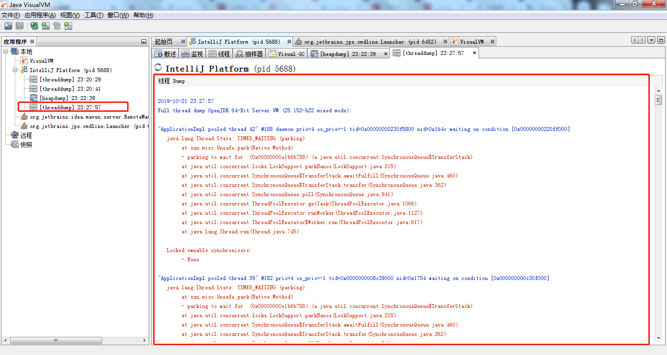This screenshot has height=355, width=667.
Task: Click the grayed fifth toolbar icon
Action: pyautogui.click(x=57, y=26)
